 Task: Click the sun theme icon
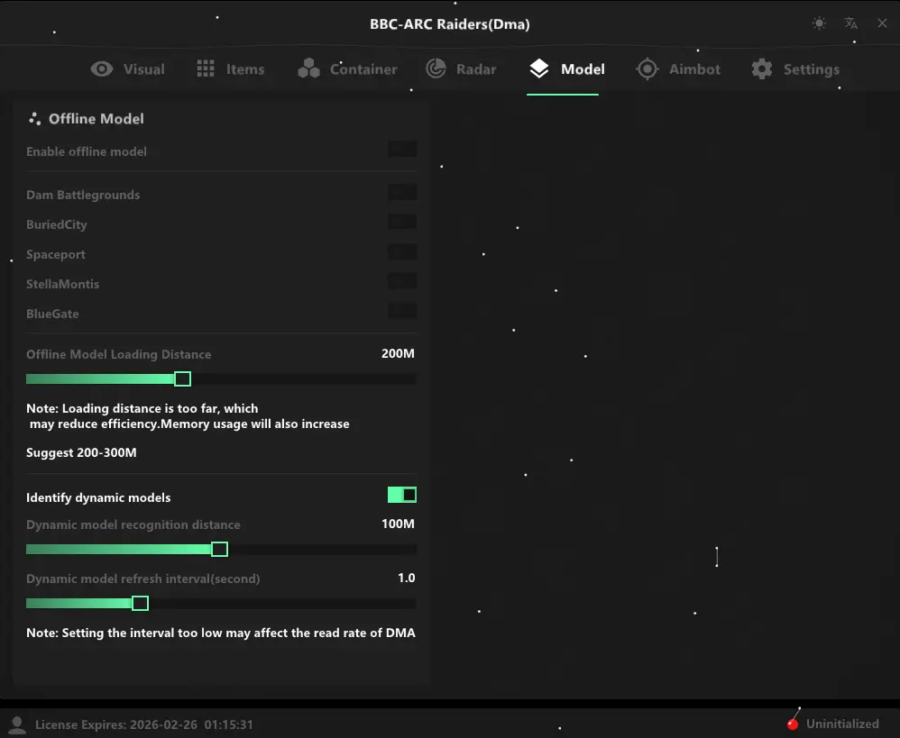point(819,23)
